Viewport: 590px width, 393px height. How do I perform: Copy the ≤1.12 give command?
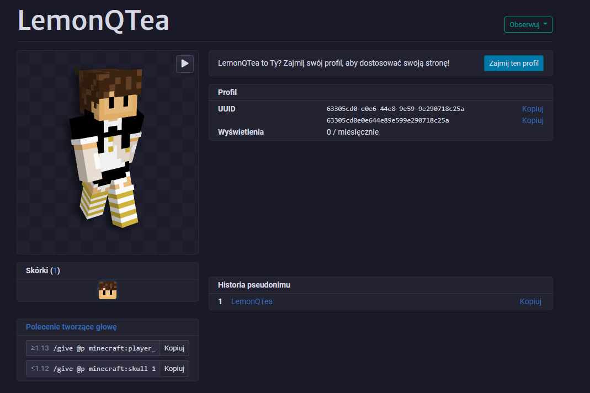tap(174, 368)
